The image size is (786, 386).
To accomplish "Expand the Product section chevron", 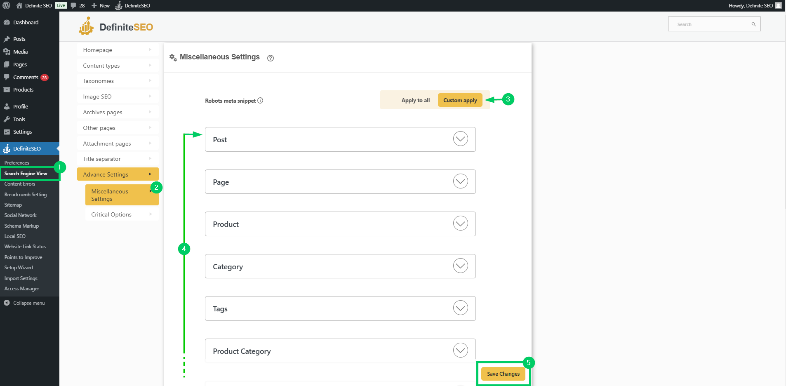I will tap(461, 223).
